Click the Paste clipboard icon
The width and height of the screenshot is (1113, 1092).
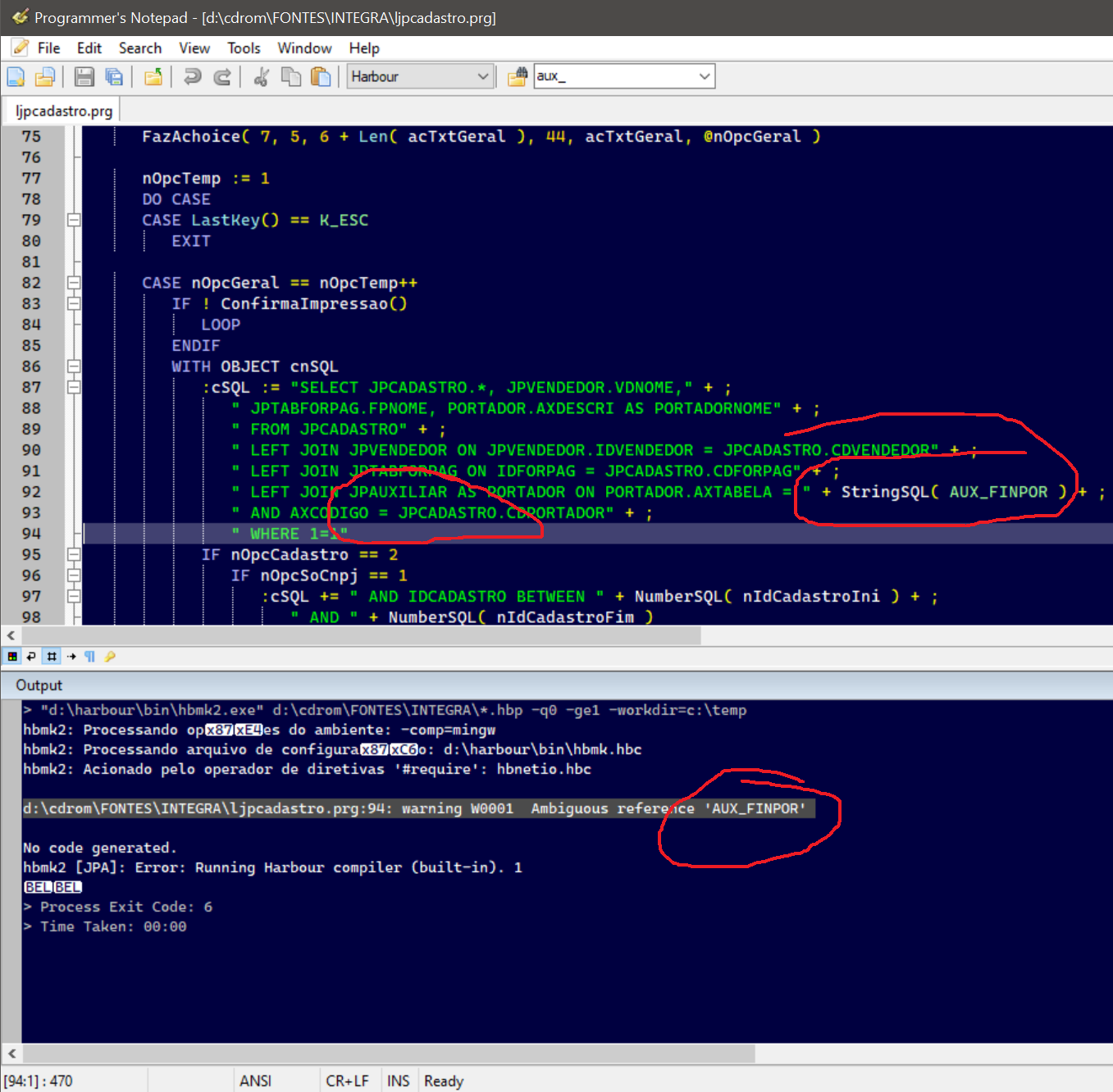point(321,77)
